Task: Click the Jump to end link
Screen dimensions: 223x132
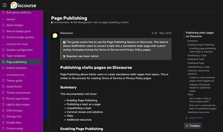Action: (195, 118)
